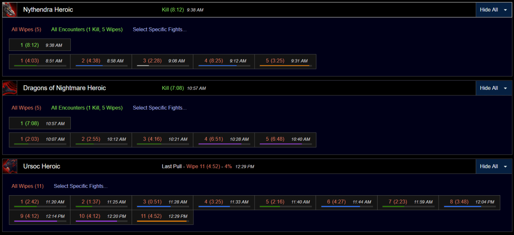This screenshot has width=514, height=235.
Task: Open Nythendra wipe 5 (3:25) at 9:31 AM
Action: (x=285, y=62)
